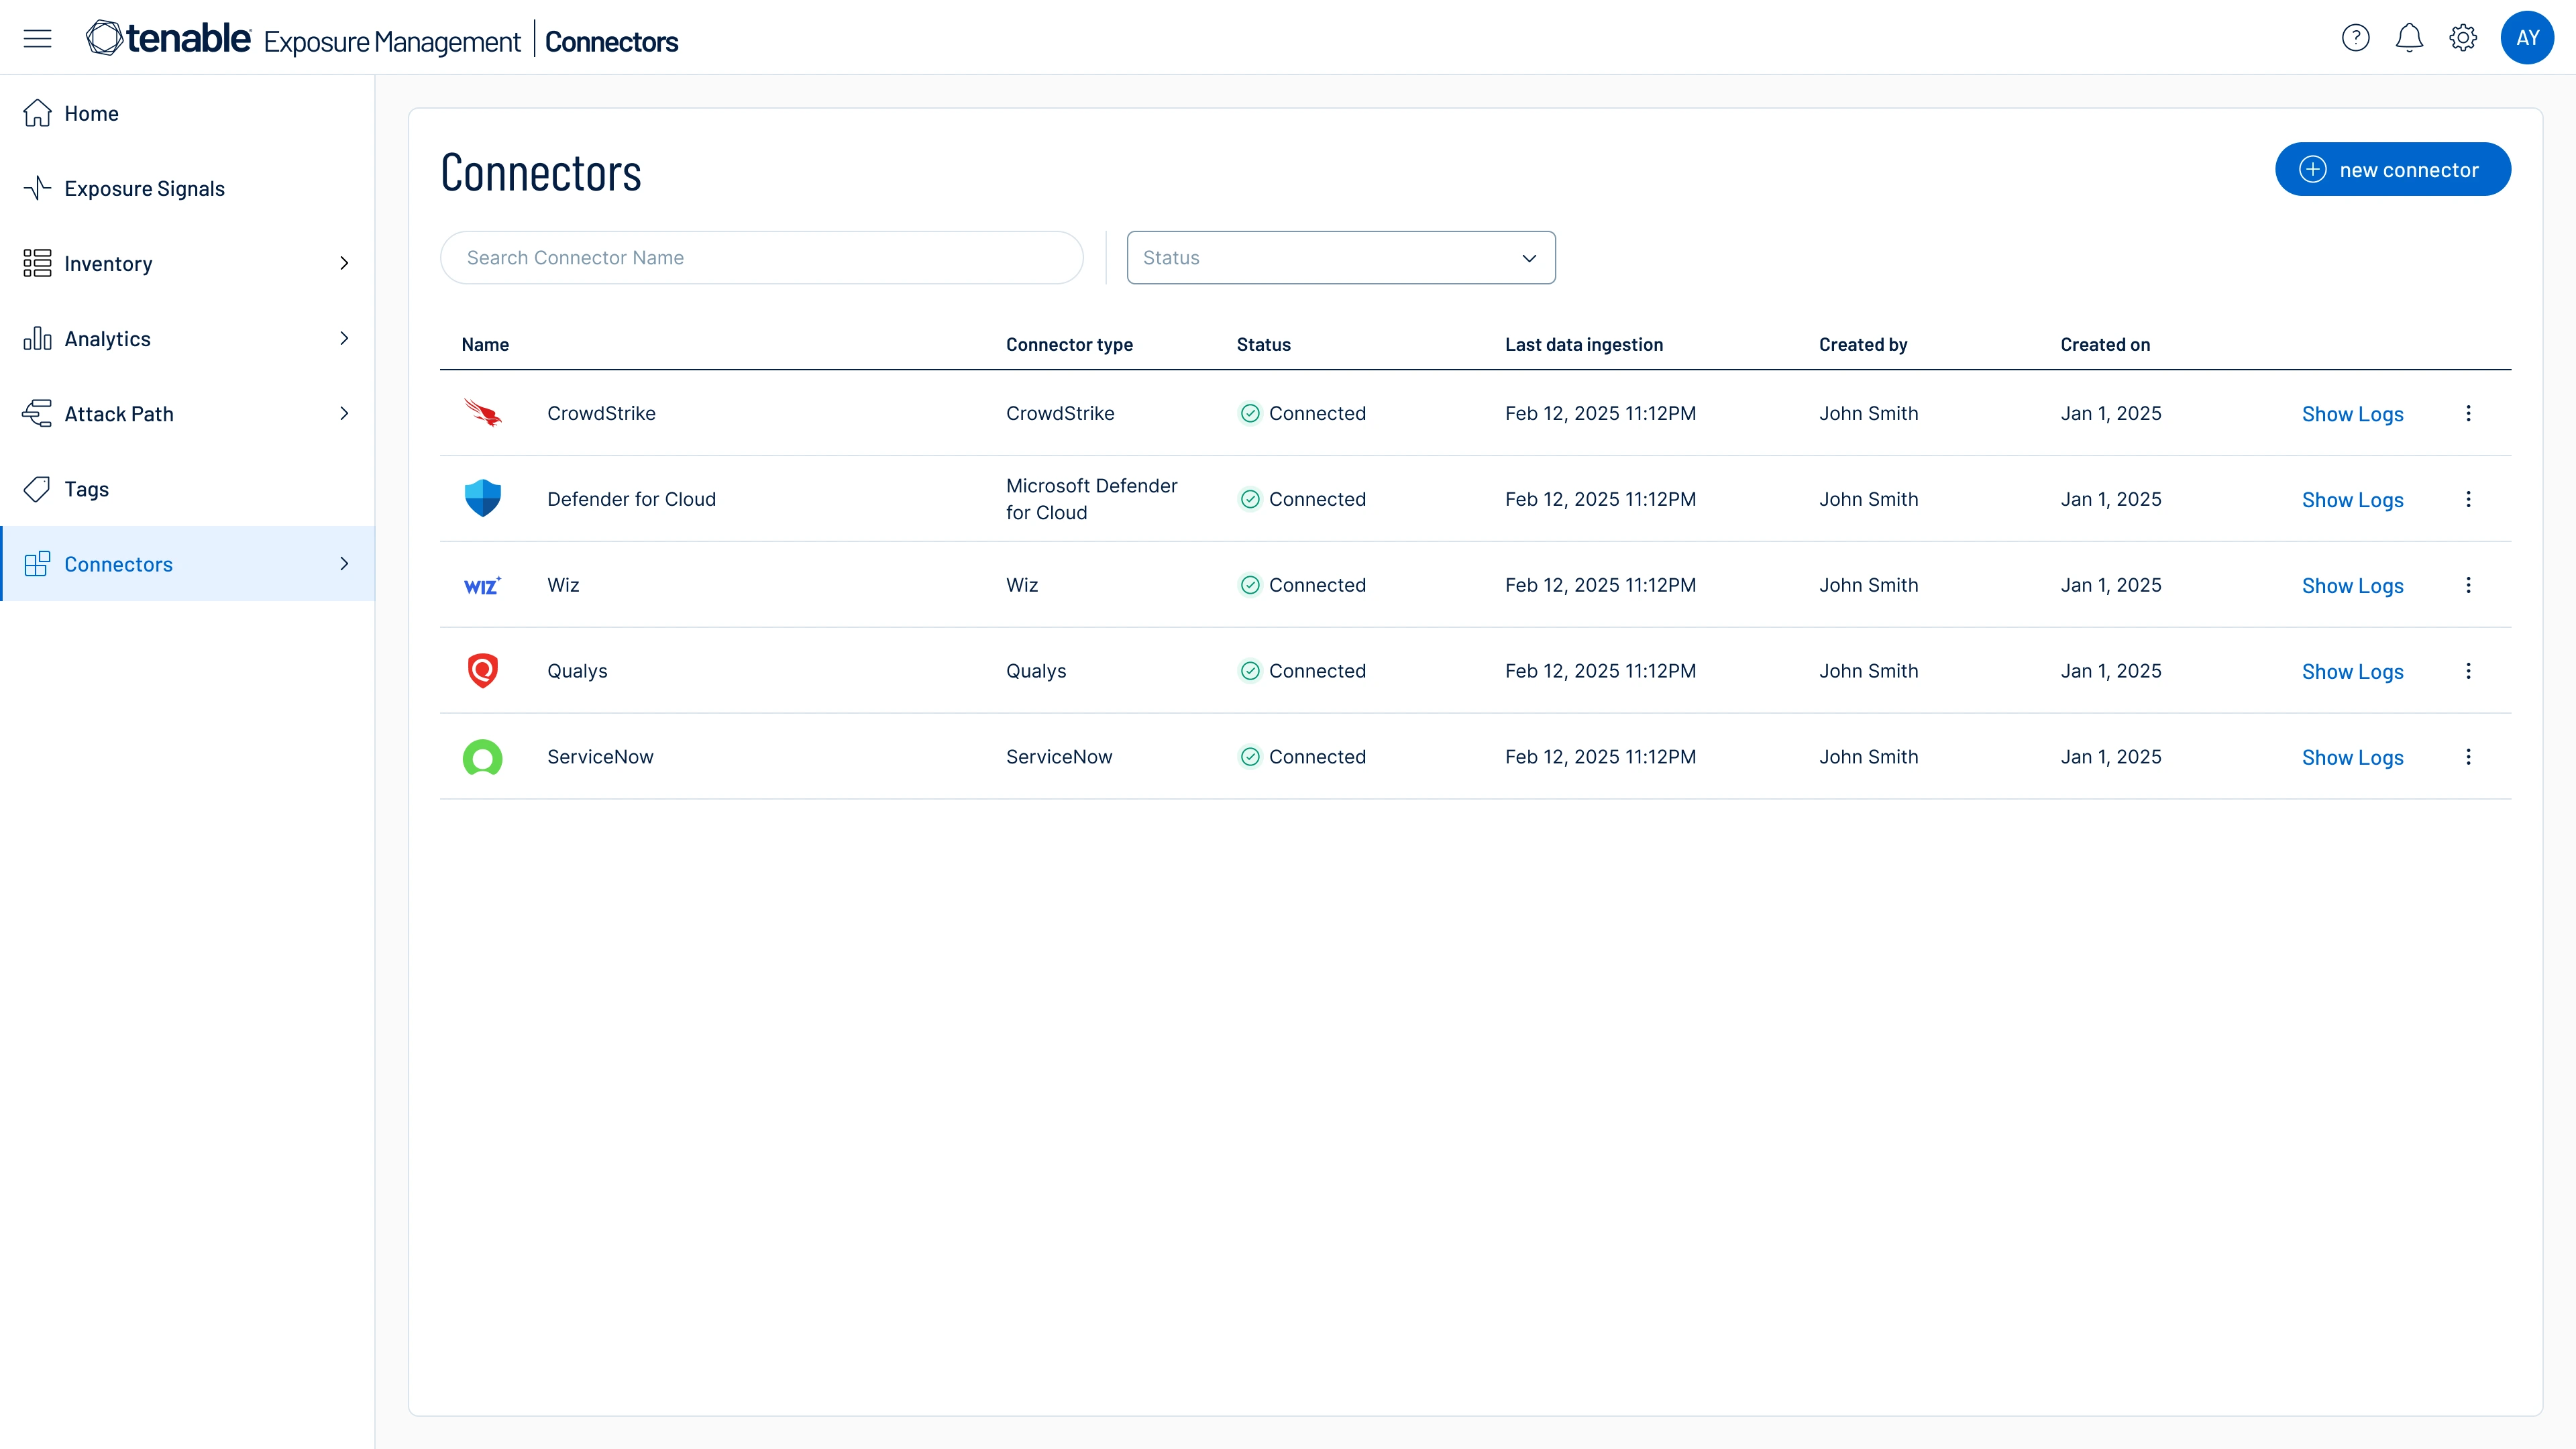
Task: Click Connected status in the Qualys row
Action: [1302, 671]
